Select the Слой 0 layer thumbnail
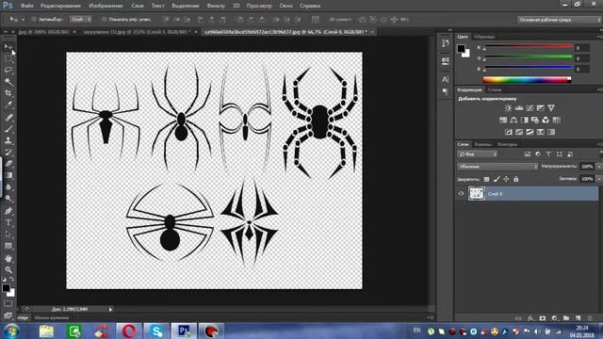The width and height of the screenshot is (603, 339). coord(477,194)
